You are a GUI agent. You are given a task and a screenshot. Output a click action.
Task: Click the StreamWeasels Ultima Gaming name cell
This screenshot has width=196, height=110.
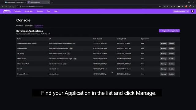pos(27,43)
